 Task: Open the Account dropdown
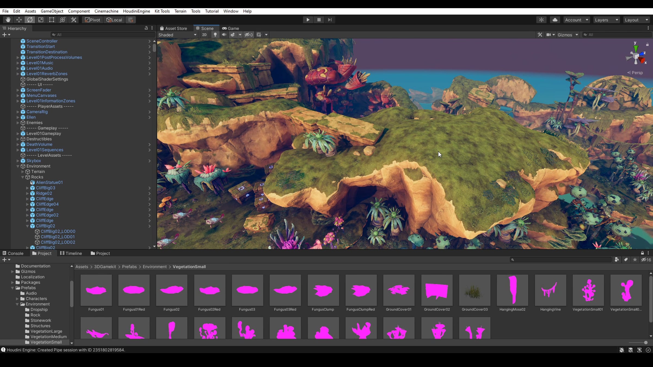(x=577, y=20)
